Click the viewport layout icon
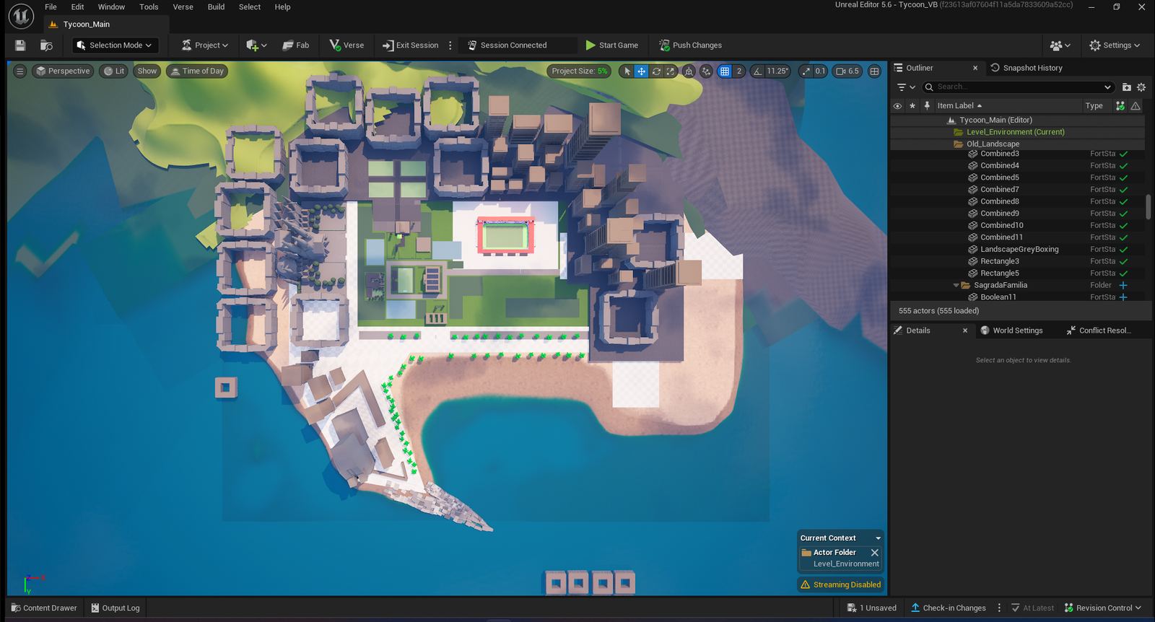The height and width of the screenshot is (622, 1155). click(x=874, y=71)
